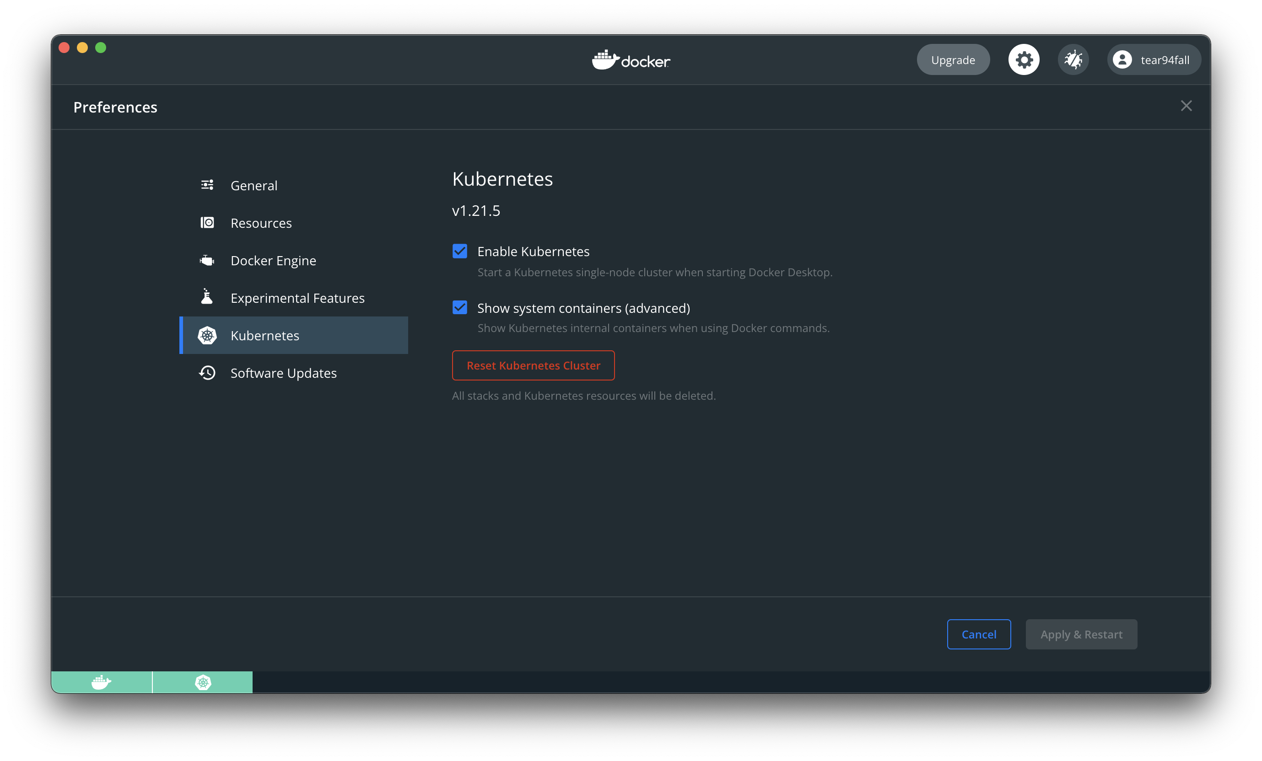
Task: Click the Cancel button
Action: [978, 635]
